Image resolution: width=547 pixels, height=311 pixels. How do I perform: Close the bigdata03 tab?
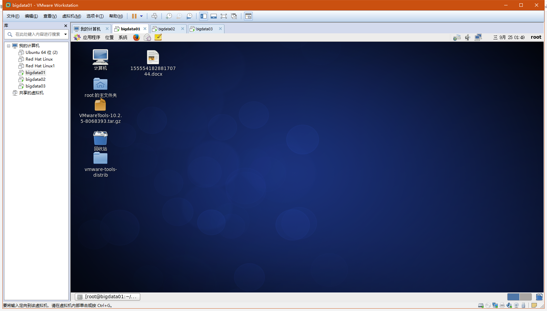220,29
